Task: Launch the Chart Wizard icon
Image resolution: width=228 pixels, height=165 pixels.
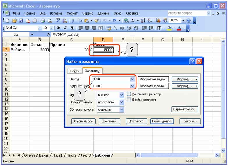Action: click(x=158, y=21)
